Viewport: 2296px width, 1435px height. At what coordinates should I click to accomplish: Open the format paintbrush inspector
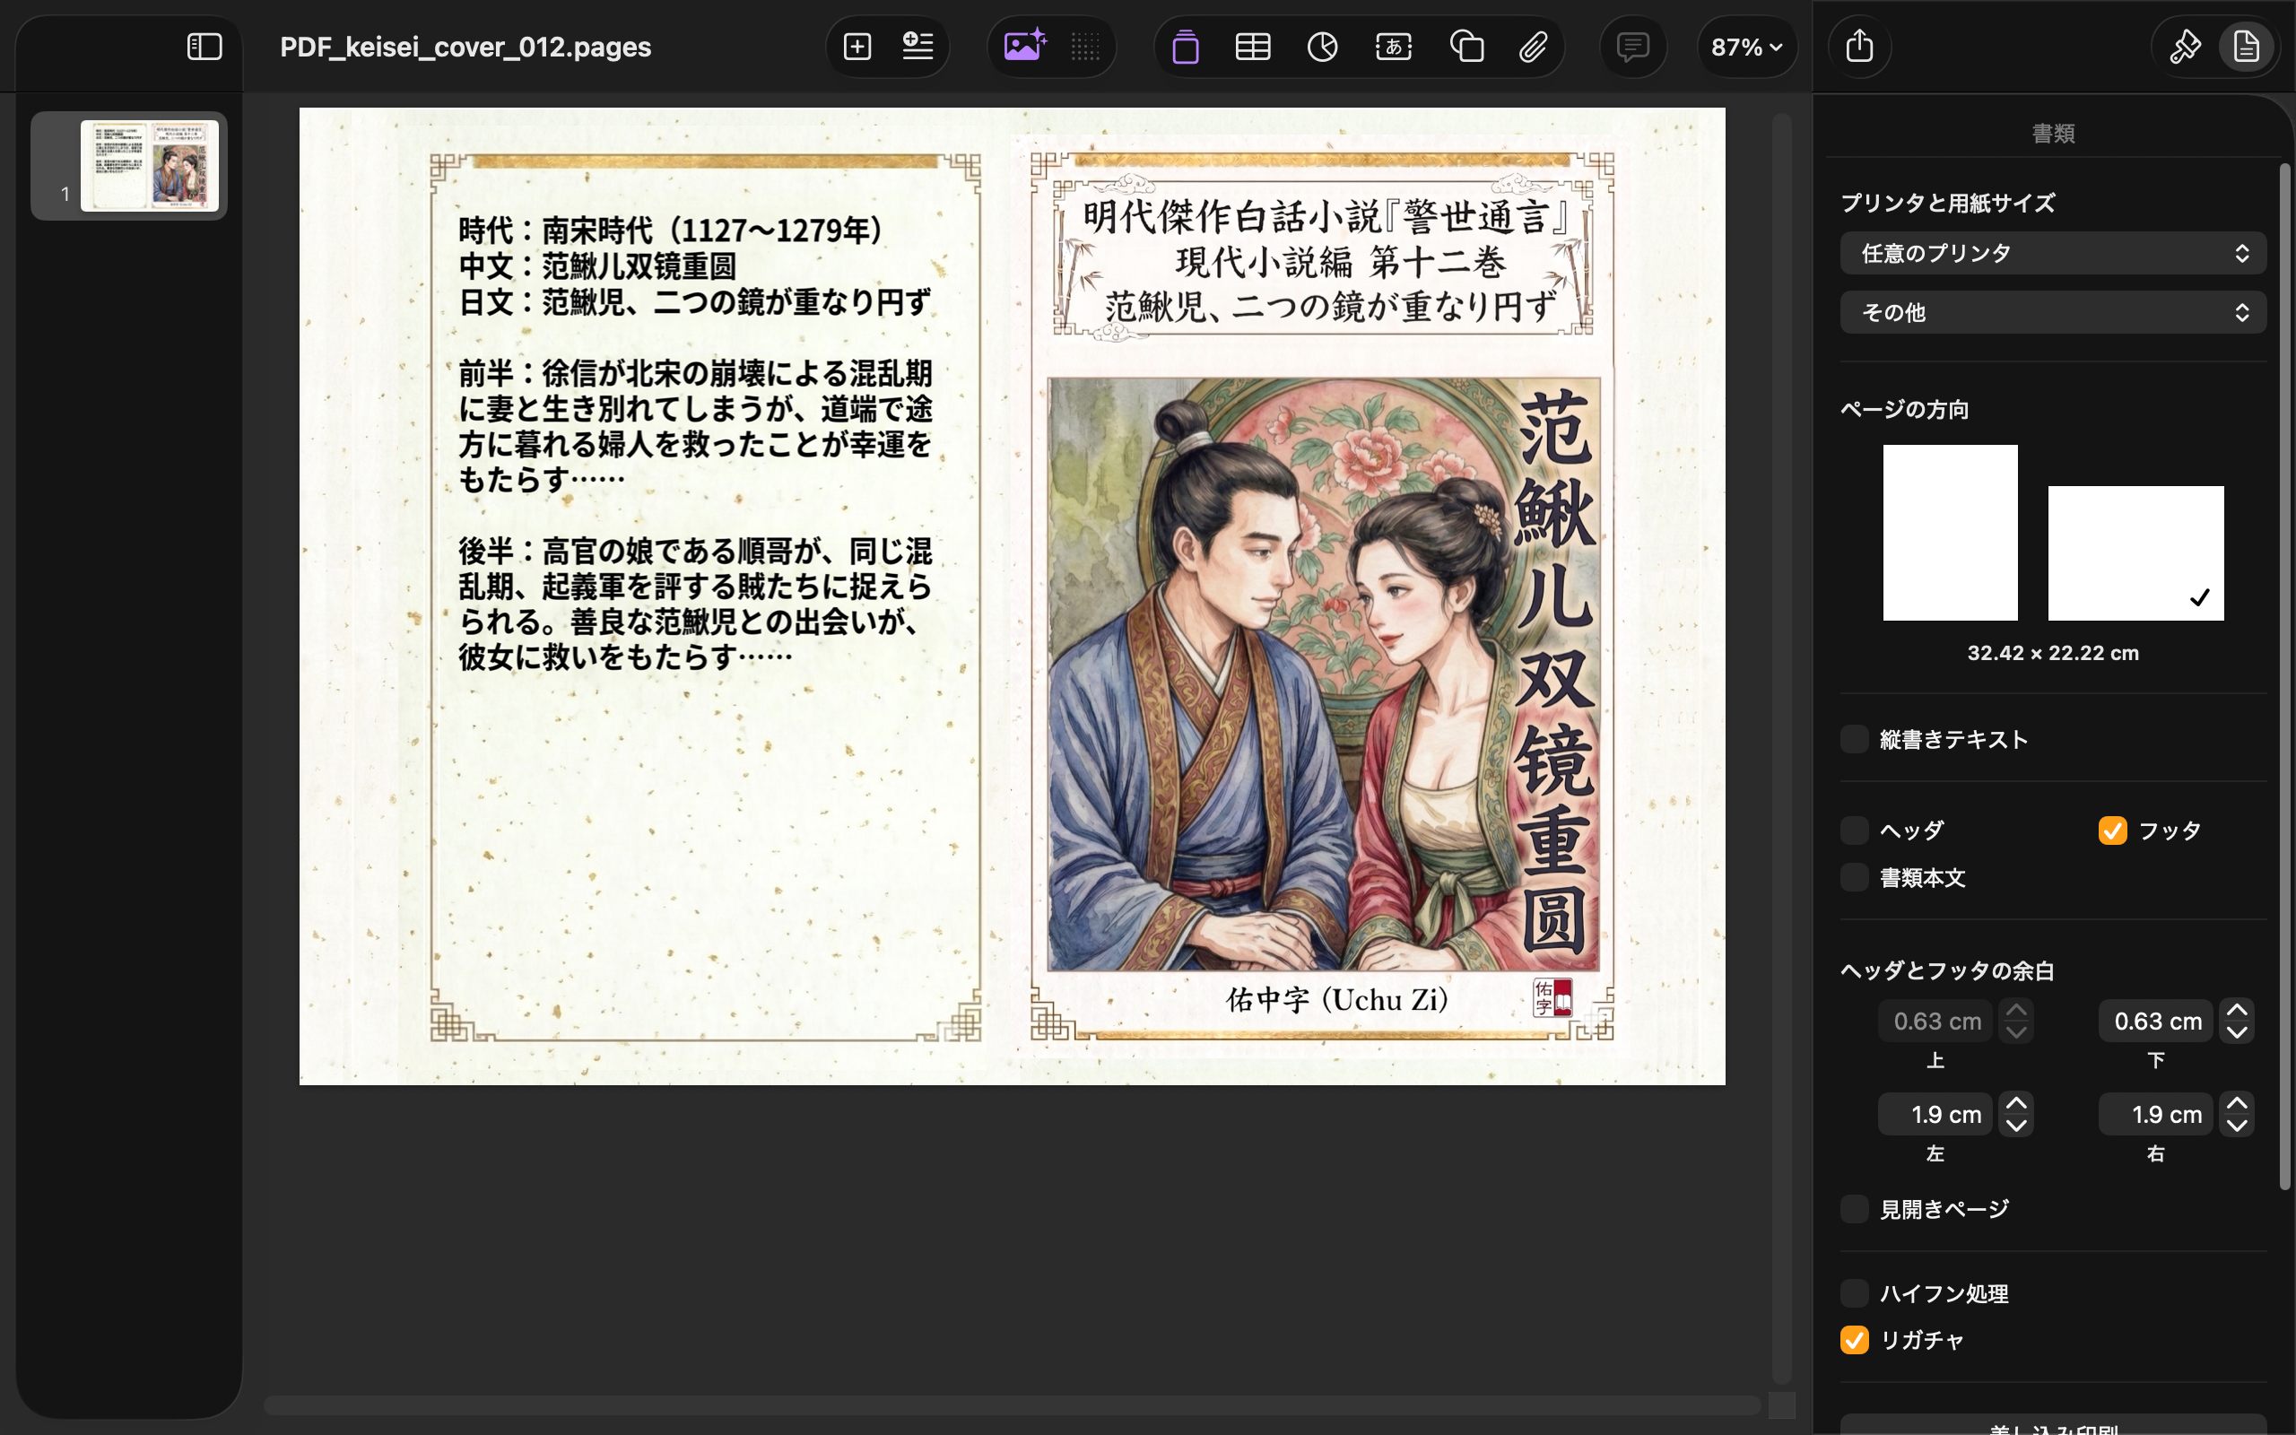click(x=2184, y=47)
